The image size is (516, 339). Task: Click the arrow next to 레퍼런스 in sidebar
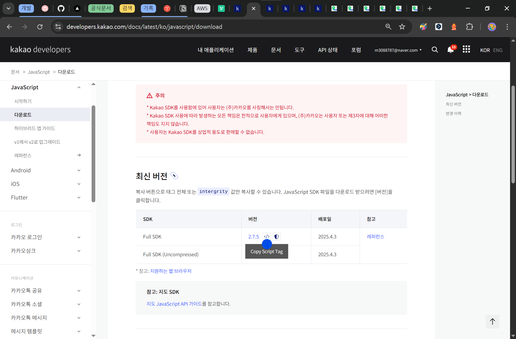pos(79,155)
